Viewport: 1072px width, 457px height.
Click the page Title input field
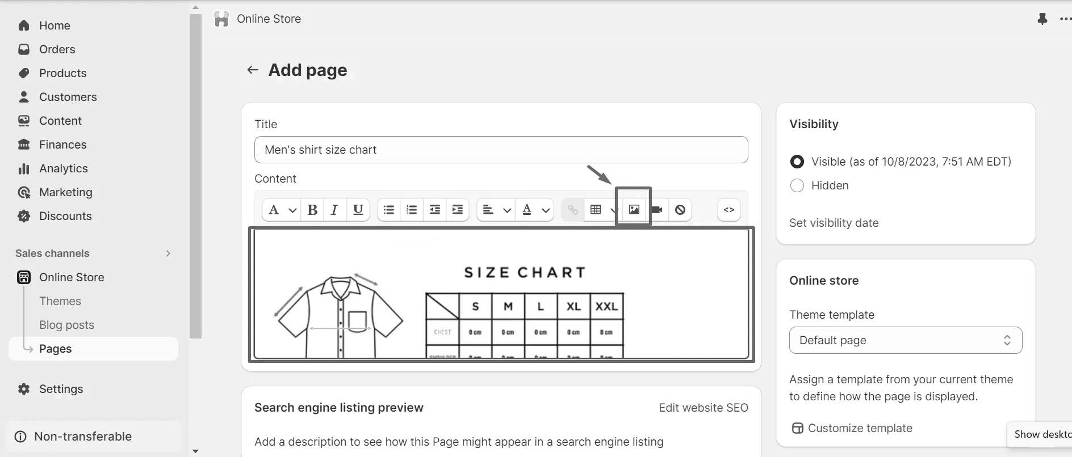501,150
